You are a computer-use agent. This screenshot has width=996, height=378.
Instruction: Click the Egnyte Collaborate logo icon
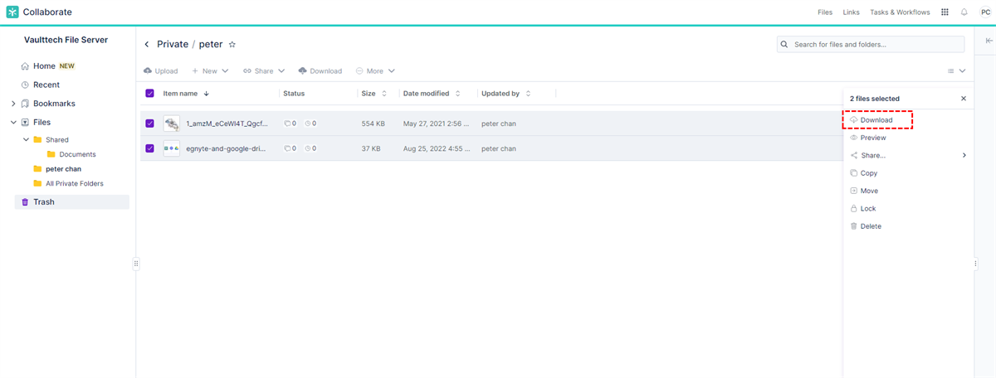tap(12, 12)
